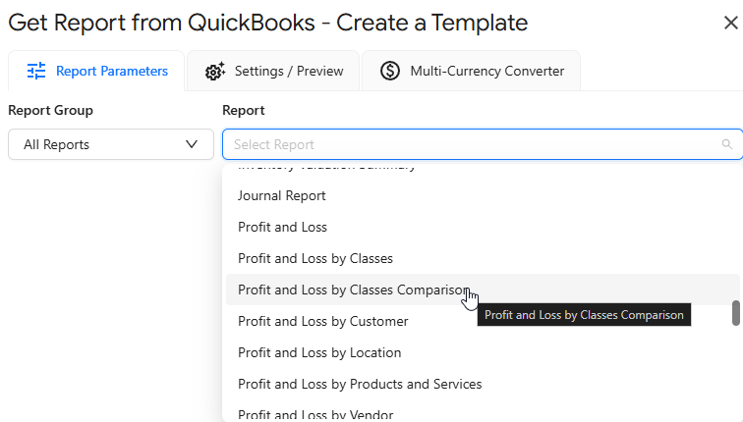
Task: Choose Journal Report from the list
Action: coord(282,195)
